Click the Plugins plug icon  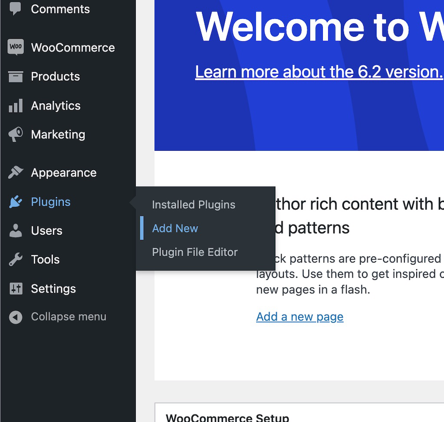point(16,202)
